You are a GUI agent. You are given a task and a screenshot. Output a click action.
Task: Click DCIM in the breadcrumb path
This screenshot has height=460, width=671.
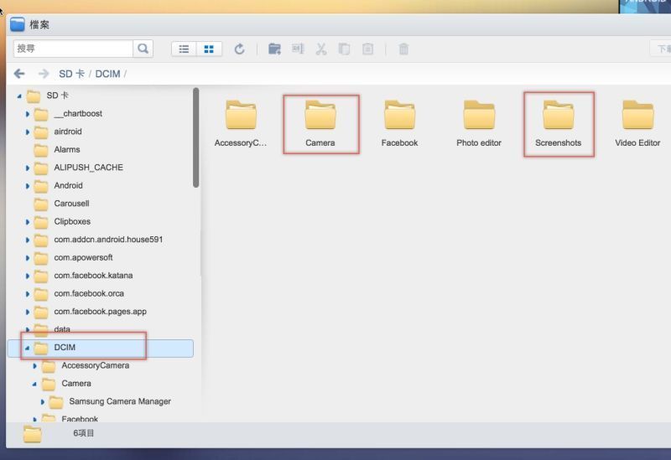tap(107, 74)
